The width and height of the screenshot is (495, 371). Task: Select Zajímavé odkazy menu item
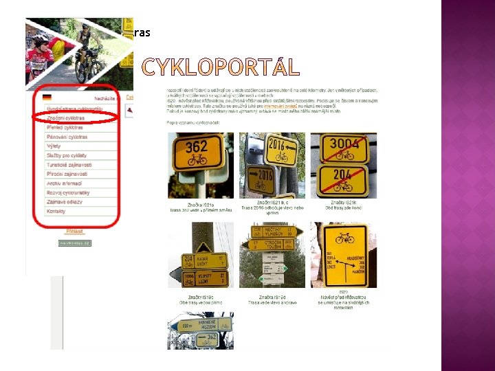pyautogui.click(x=80, y=202)
